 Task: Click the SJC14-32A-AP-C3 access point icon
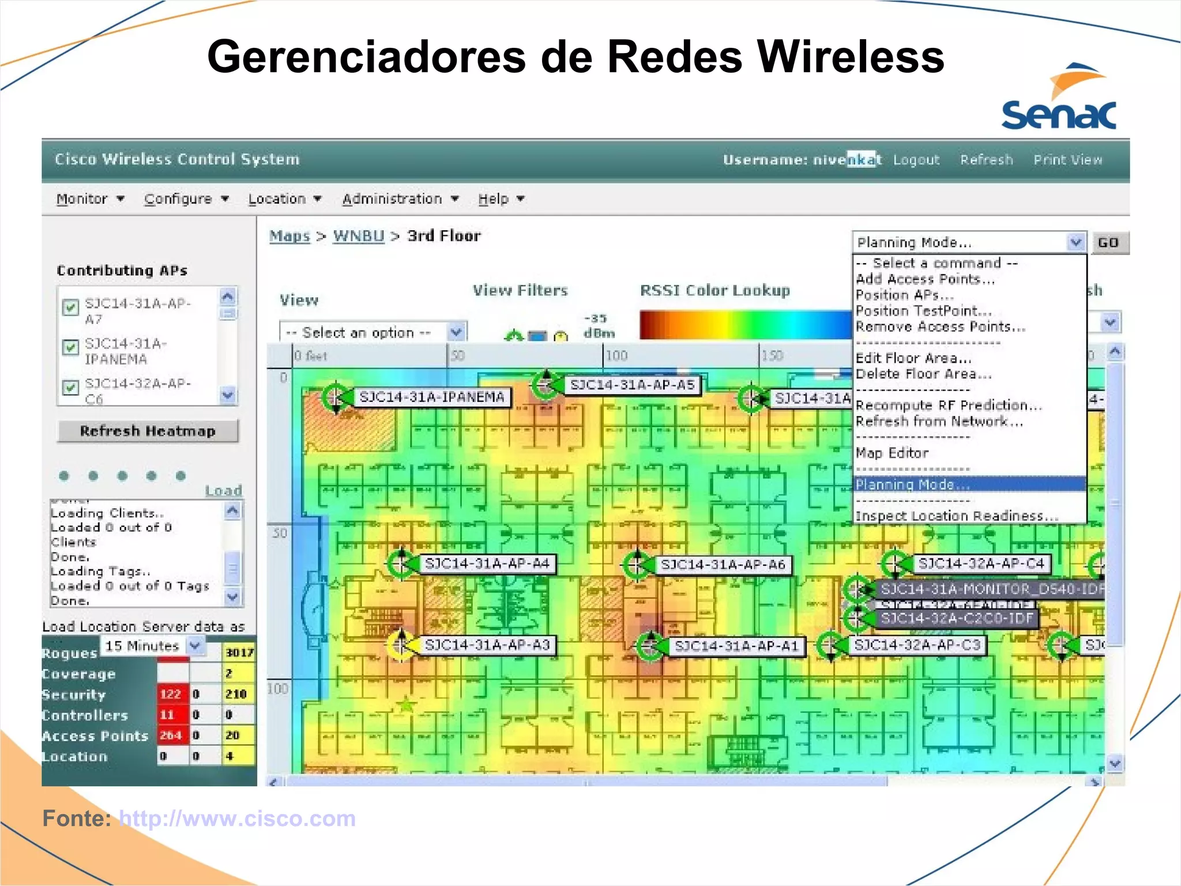830,645
